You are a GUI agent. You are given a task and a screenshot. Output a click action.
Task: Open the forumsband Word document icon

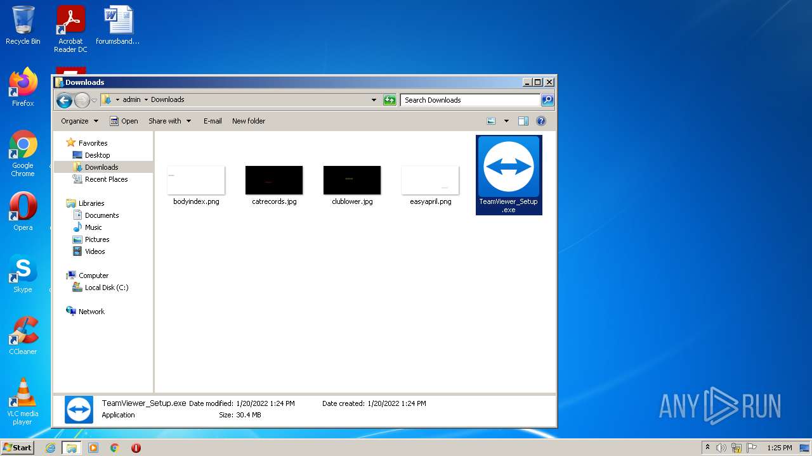118,25
